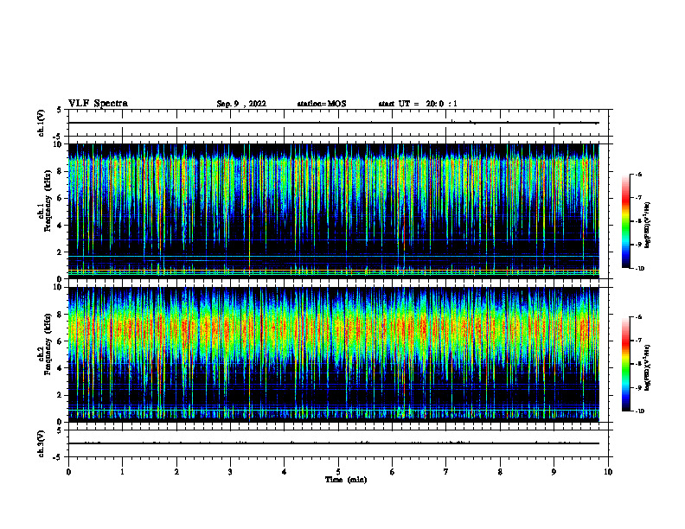Click the time axis tick label 2
This screenshot has height=529, width=685.
[176, 472]
